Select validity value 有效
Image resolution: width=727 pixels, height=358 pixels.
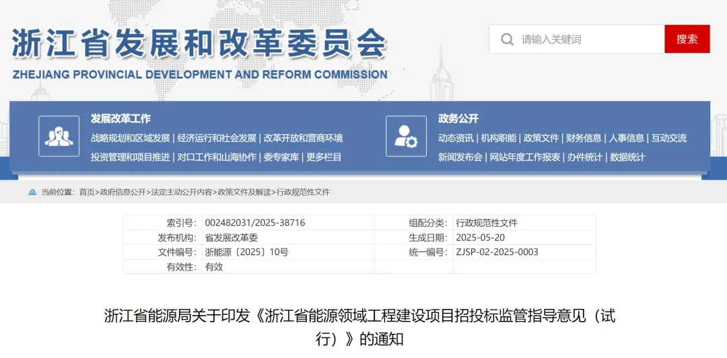coord(214,267)
